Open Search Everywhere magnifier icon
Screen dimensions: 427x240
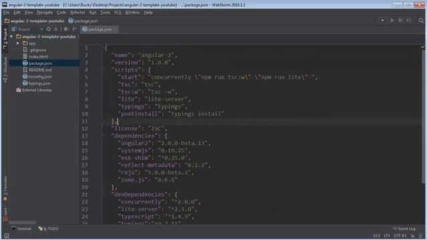pyautogui.click(x=421, y=21)
